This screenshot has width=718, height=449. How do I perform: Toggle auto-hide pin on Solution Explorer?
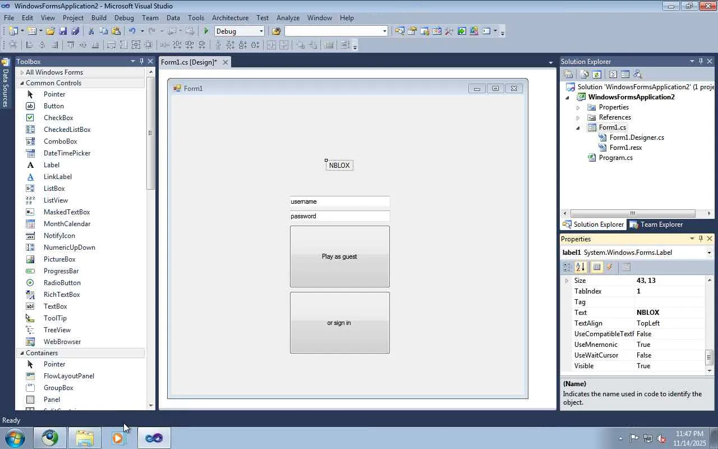(701, 61)
